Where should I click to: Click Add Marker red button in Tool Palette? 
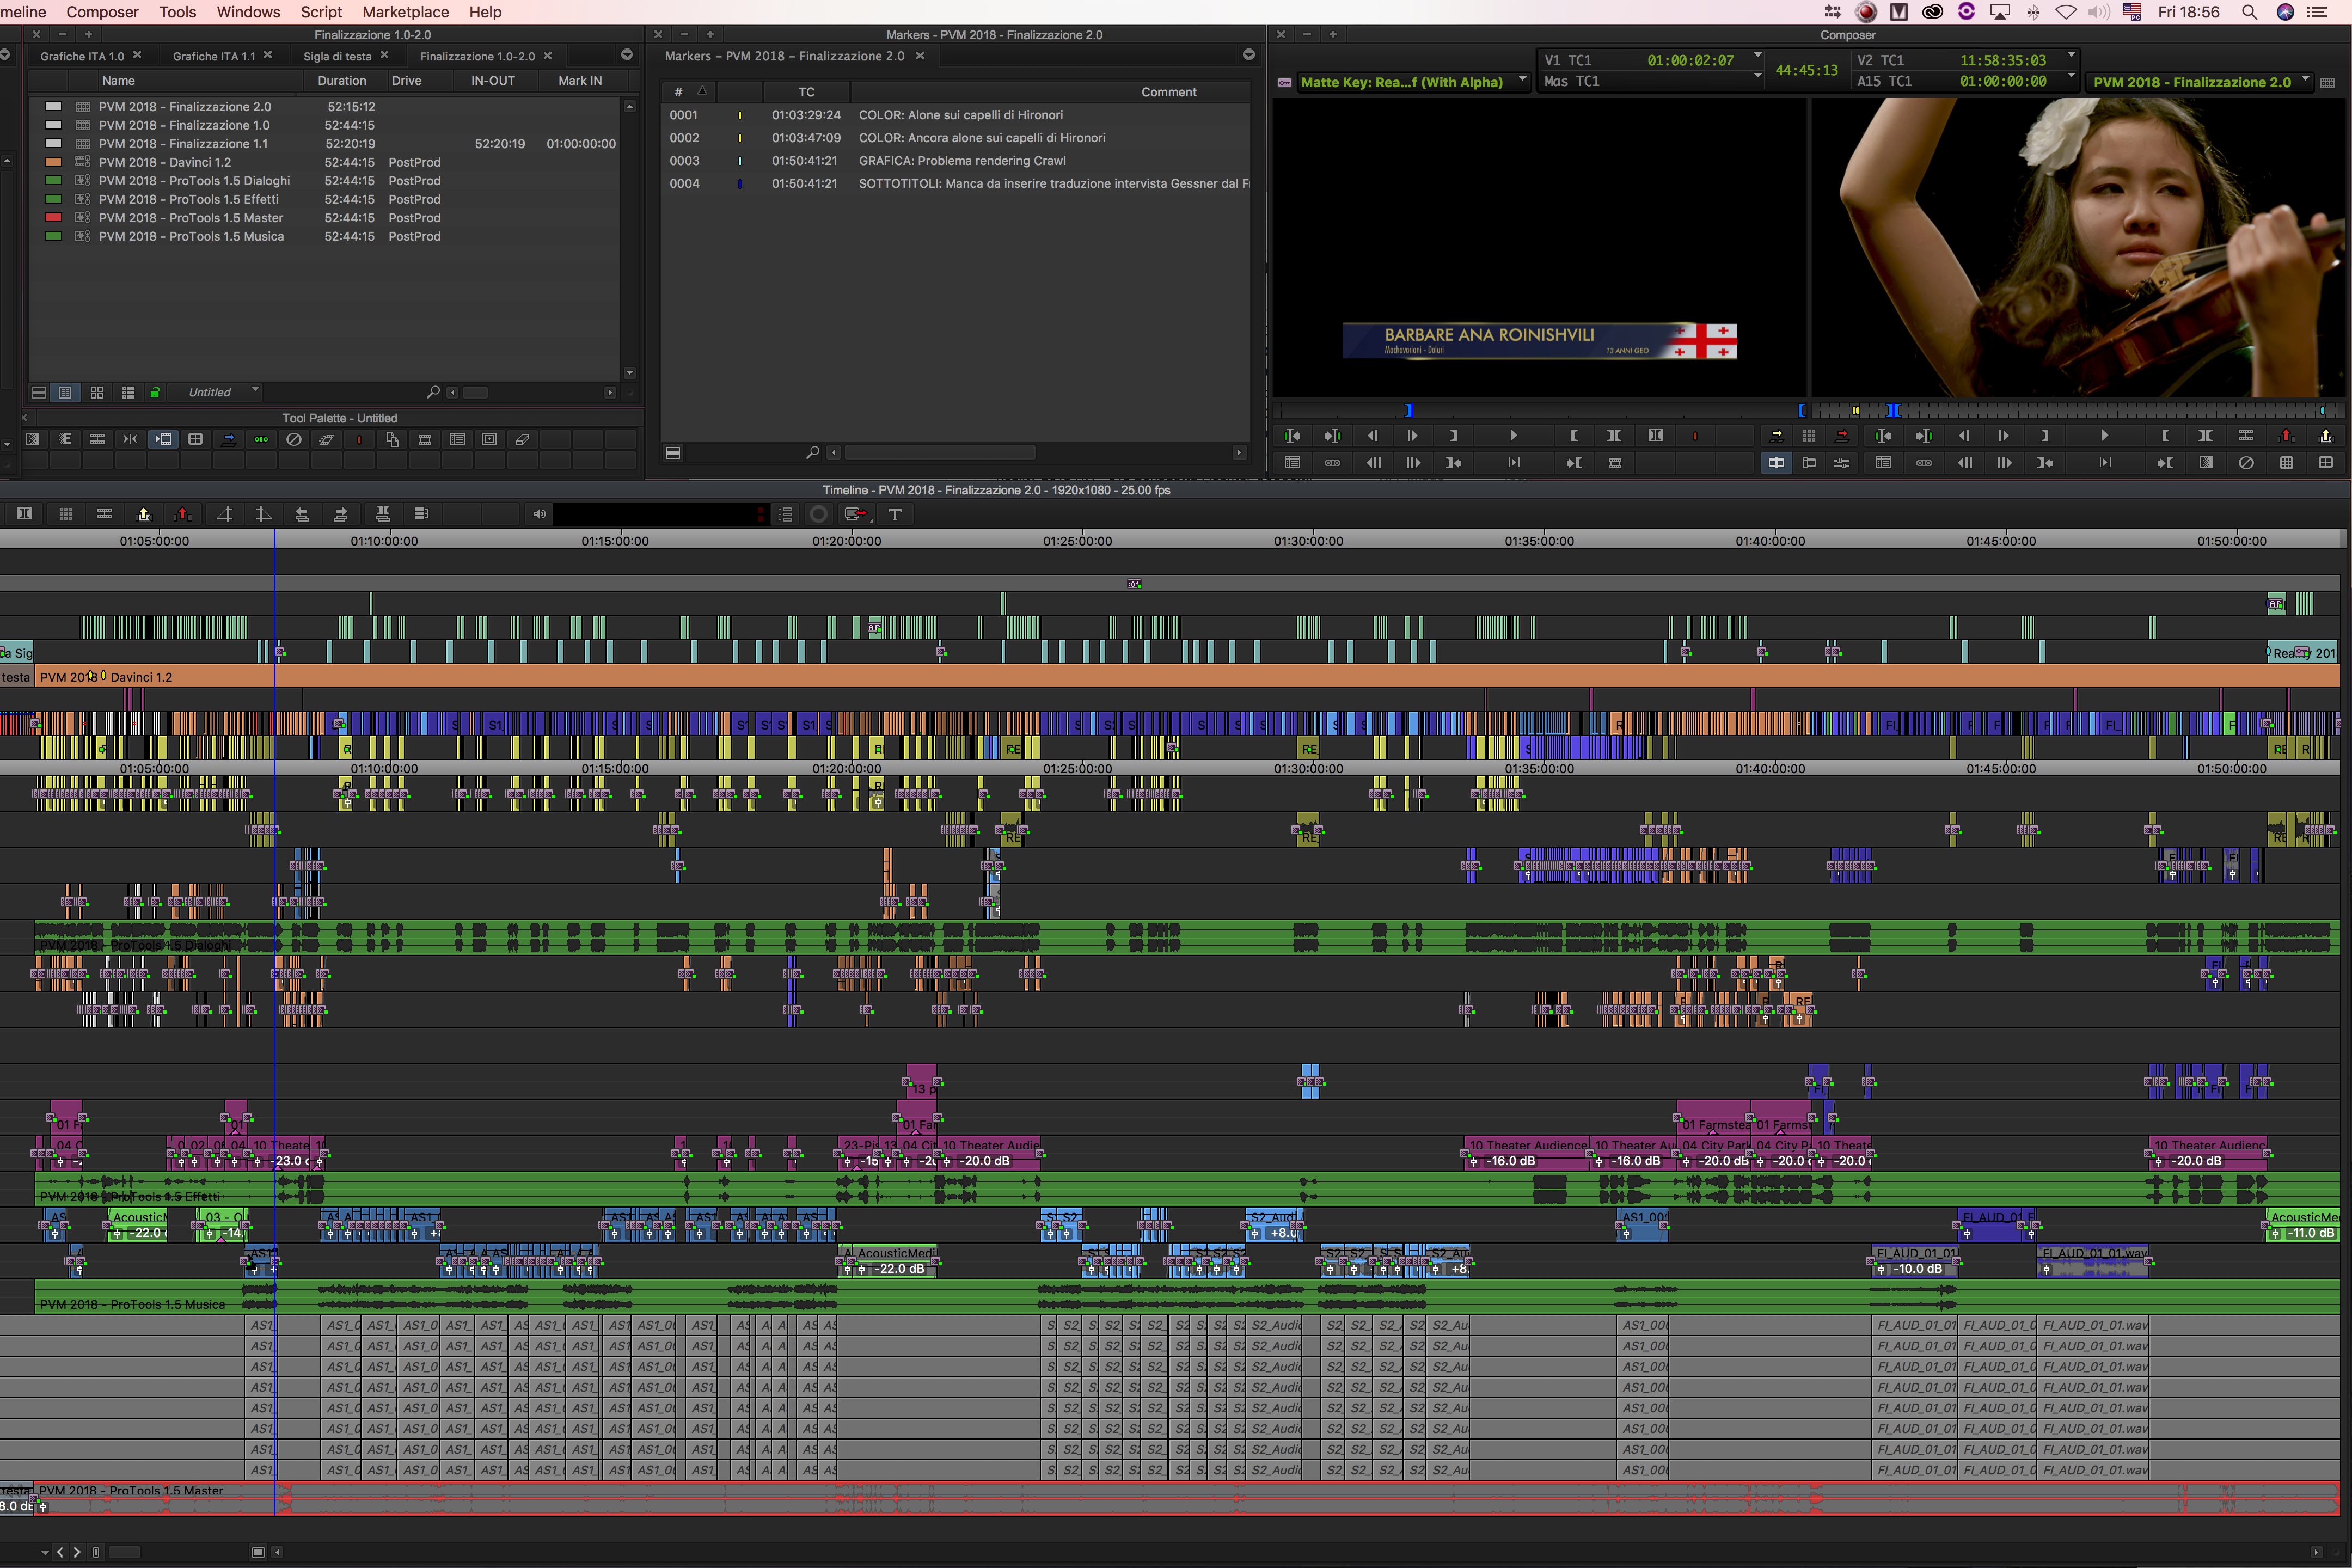coord(359,439)
